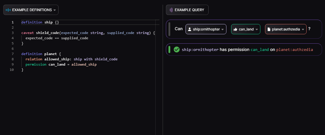Screen dimensions: 325x135
Task: Expand the Example Definitions dropdown arrow
Action: point(54,10)
